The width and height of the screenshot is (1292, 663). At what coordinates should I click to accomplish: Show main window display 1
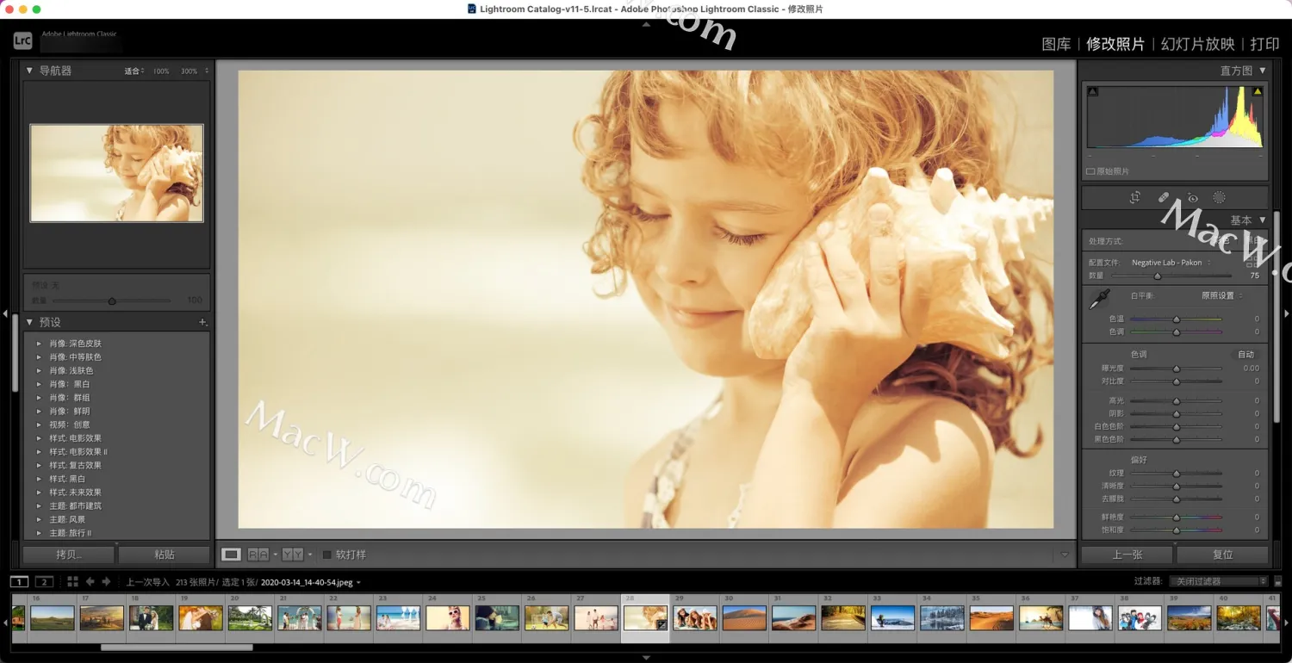[x=19, y=582]
